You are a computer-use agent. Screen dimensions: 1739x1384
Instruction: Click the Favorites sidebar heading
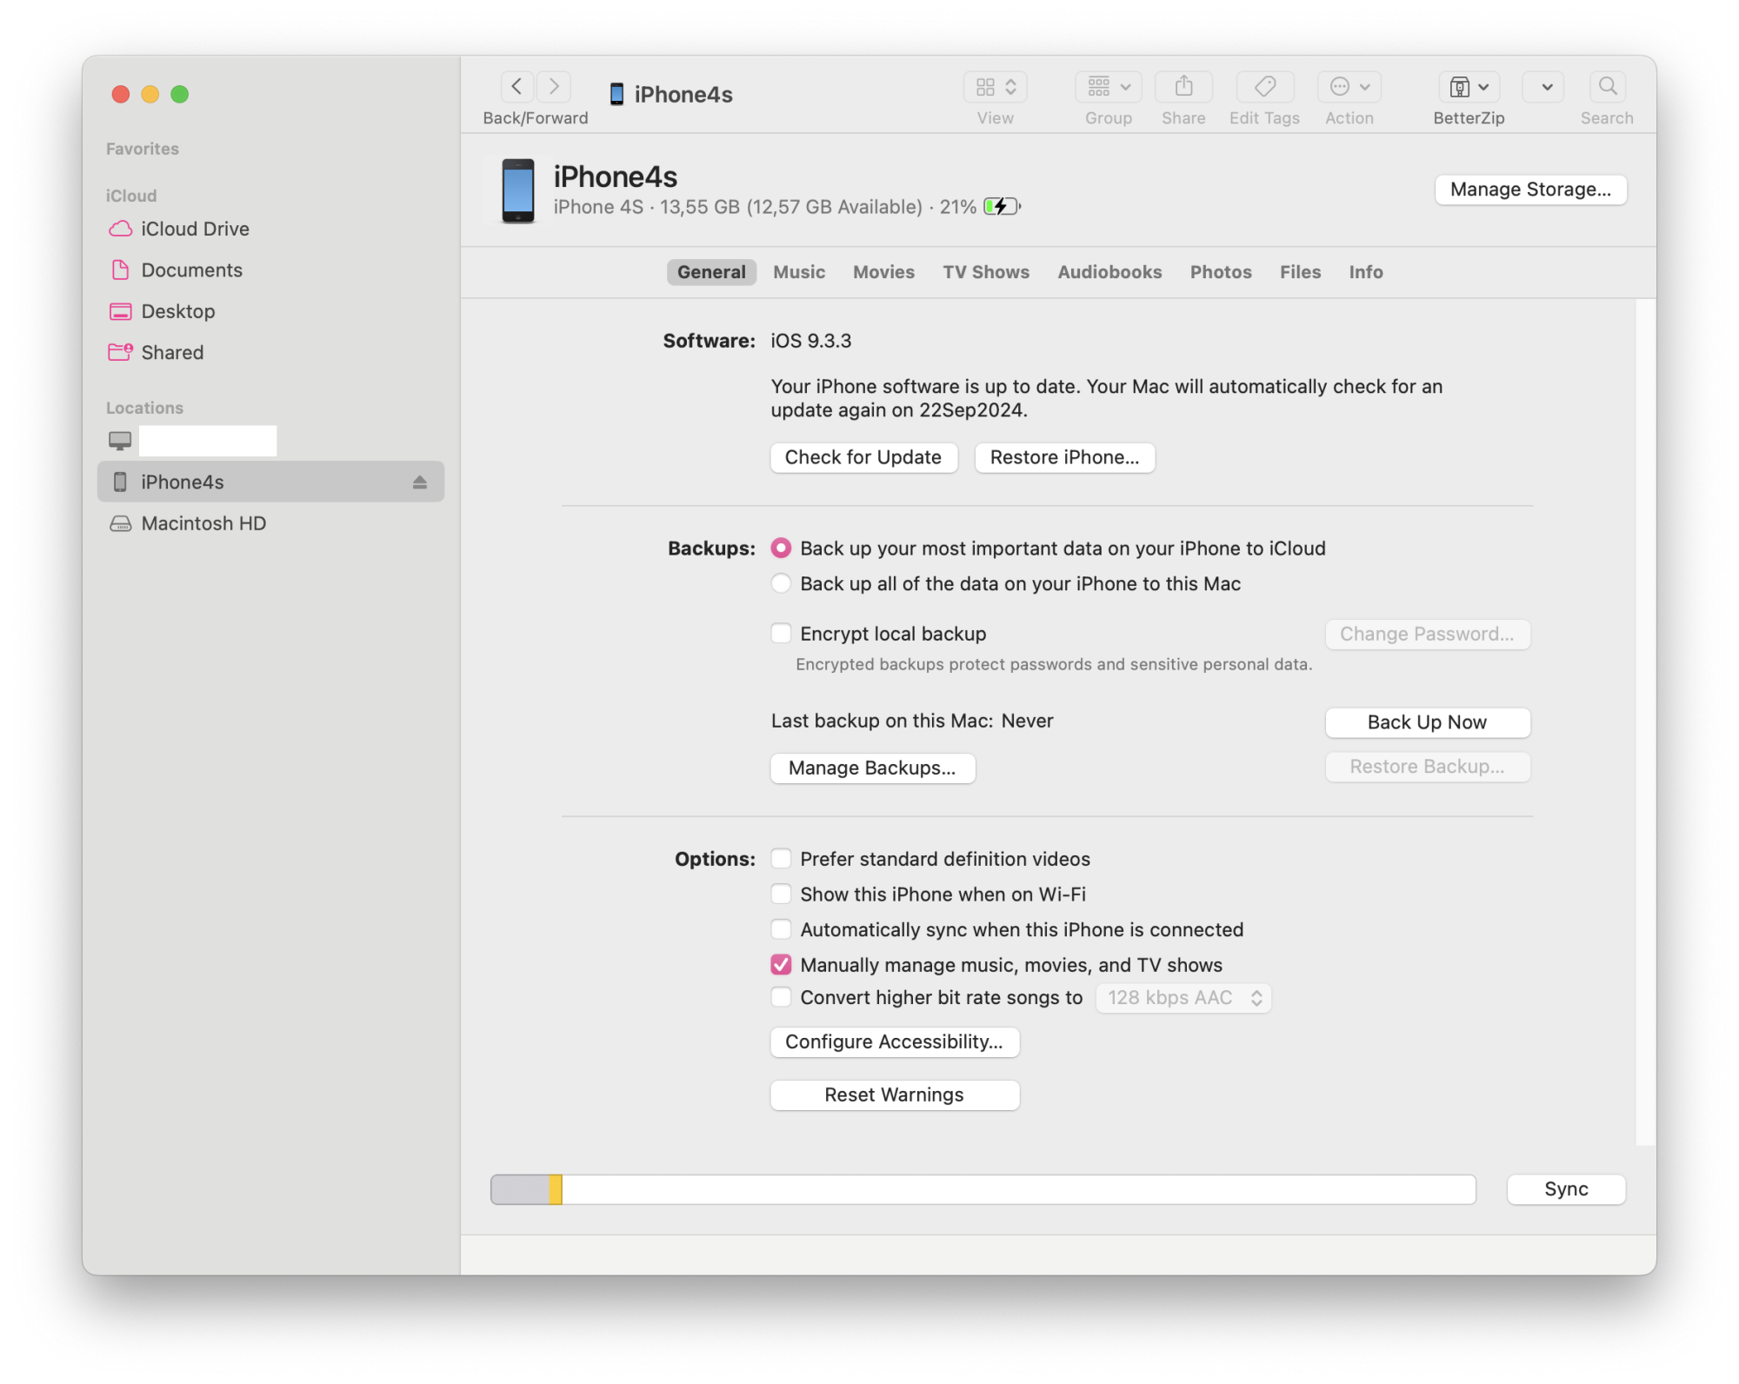143,149
